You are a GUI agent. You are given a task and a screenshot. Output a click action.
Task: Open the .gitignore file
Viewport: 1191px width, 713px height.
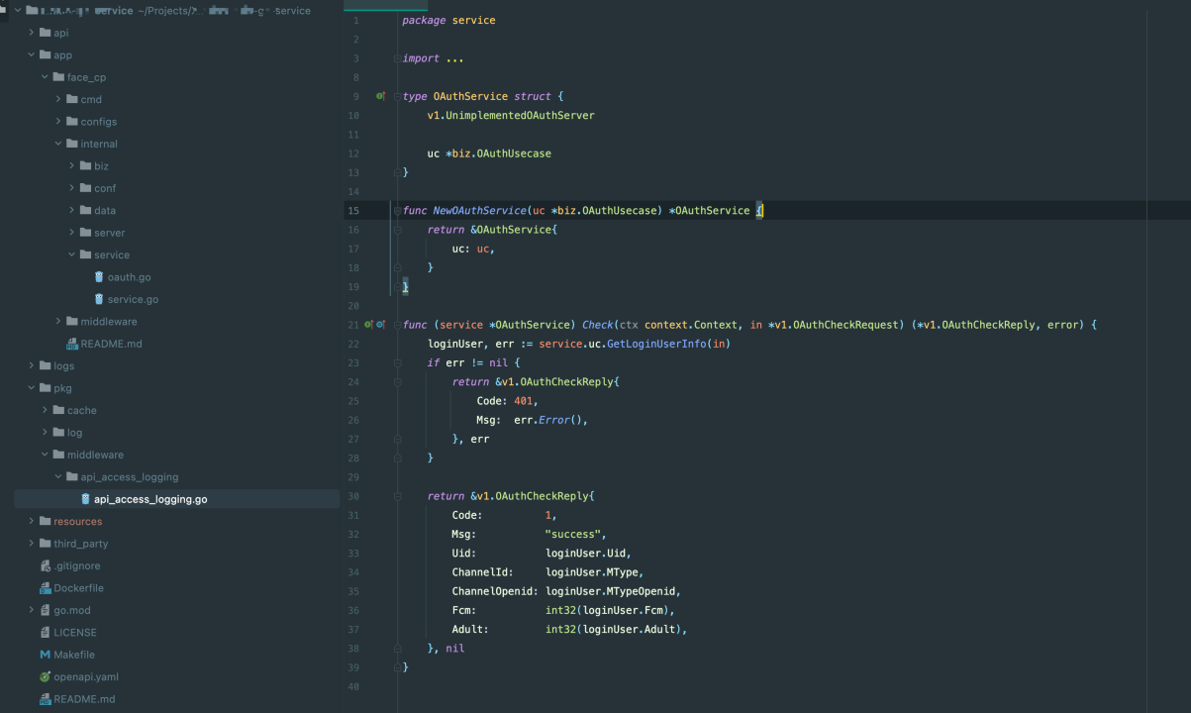pos(76,565)
